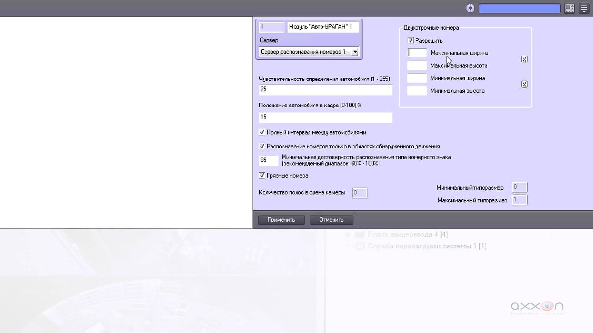Click the X icon next to minimum size fields
The image size is (593, 333).
click(x=524, y=84)
